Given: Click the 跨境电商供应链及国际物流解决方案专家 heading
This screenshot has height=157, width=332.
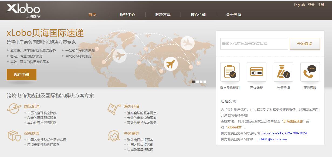Looking at the screenshot, I should point(50,96).
